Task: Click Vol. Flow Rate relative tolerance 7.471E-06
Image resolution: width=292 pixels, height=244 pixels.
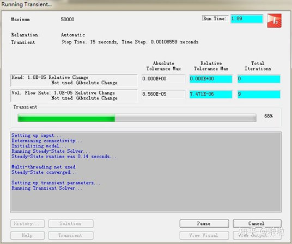Action: pyautogui.click(x=211, y=94)
